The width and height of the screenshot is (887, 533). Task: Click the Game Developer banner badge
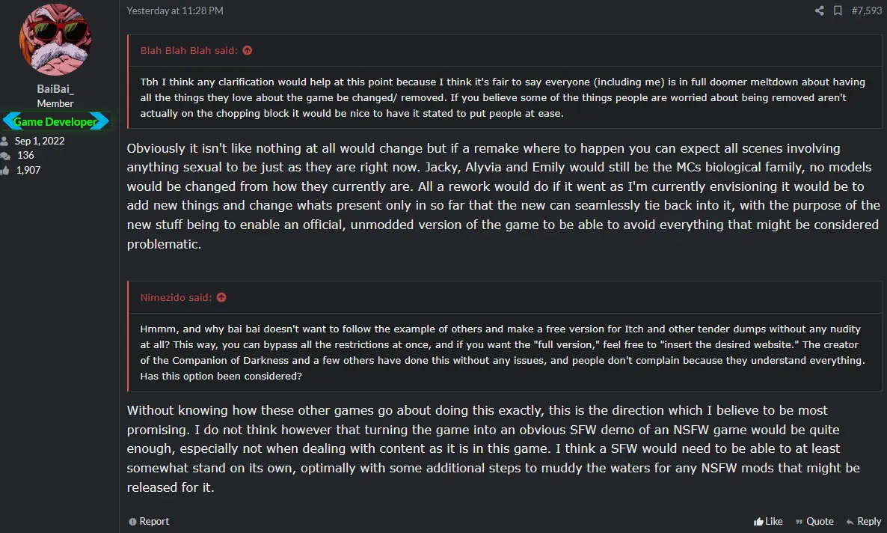click(x=55, y=121)
